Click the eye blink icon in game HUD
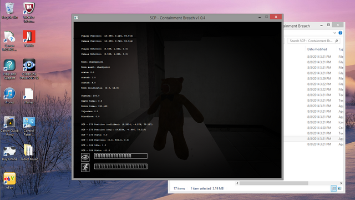Viewport: 355px width, 200px height. (x=85, y=157)
